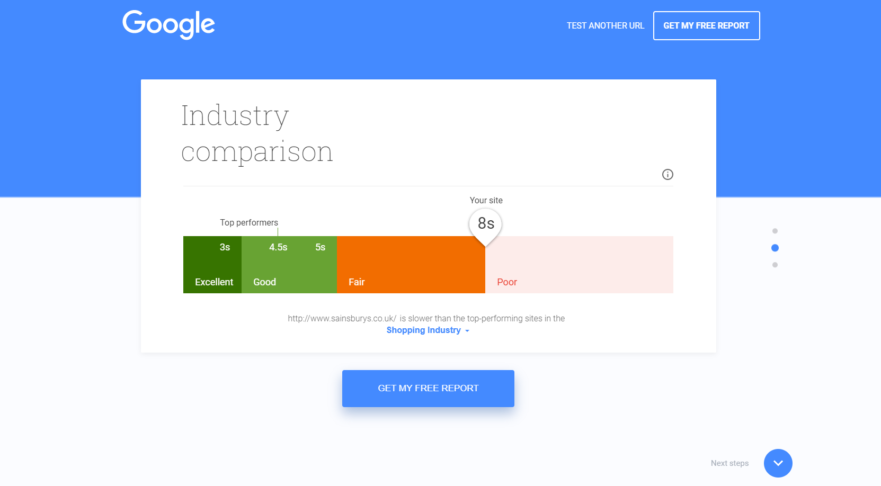This screenshot has width=881, height=486.
Task: Click the active blue pagination dot
Action: click(x=776, y=247)
